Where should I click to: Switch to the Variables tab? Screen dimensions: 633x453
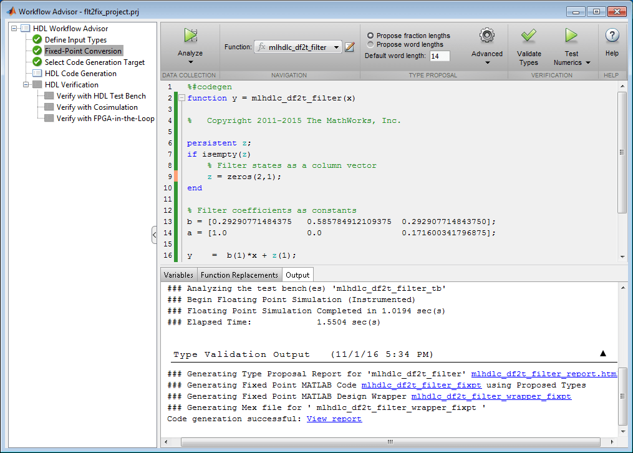click(x=178, y=275)
